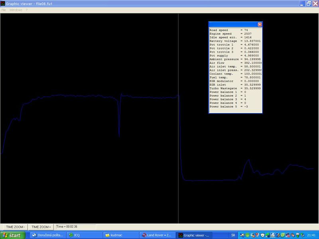Click the wireless network tray icon
The image size is (319, 239).
tap(297, 235)
